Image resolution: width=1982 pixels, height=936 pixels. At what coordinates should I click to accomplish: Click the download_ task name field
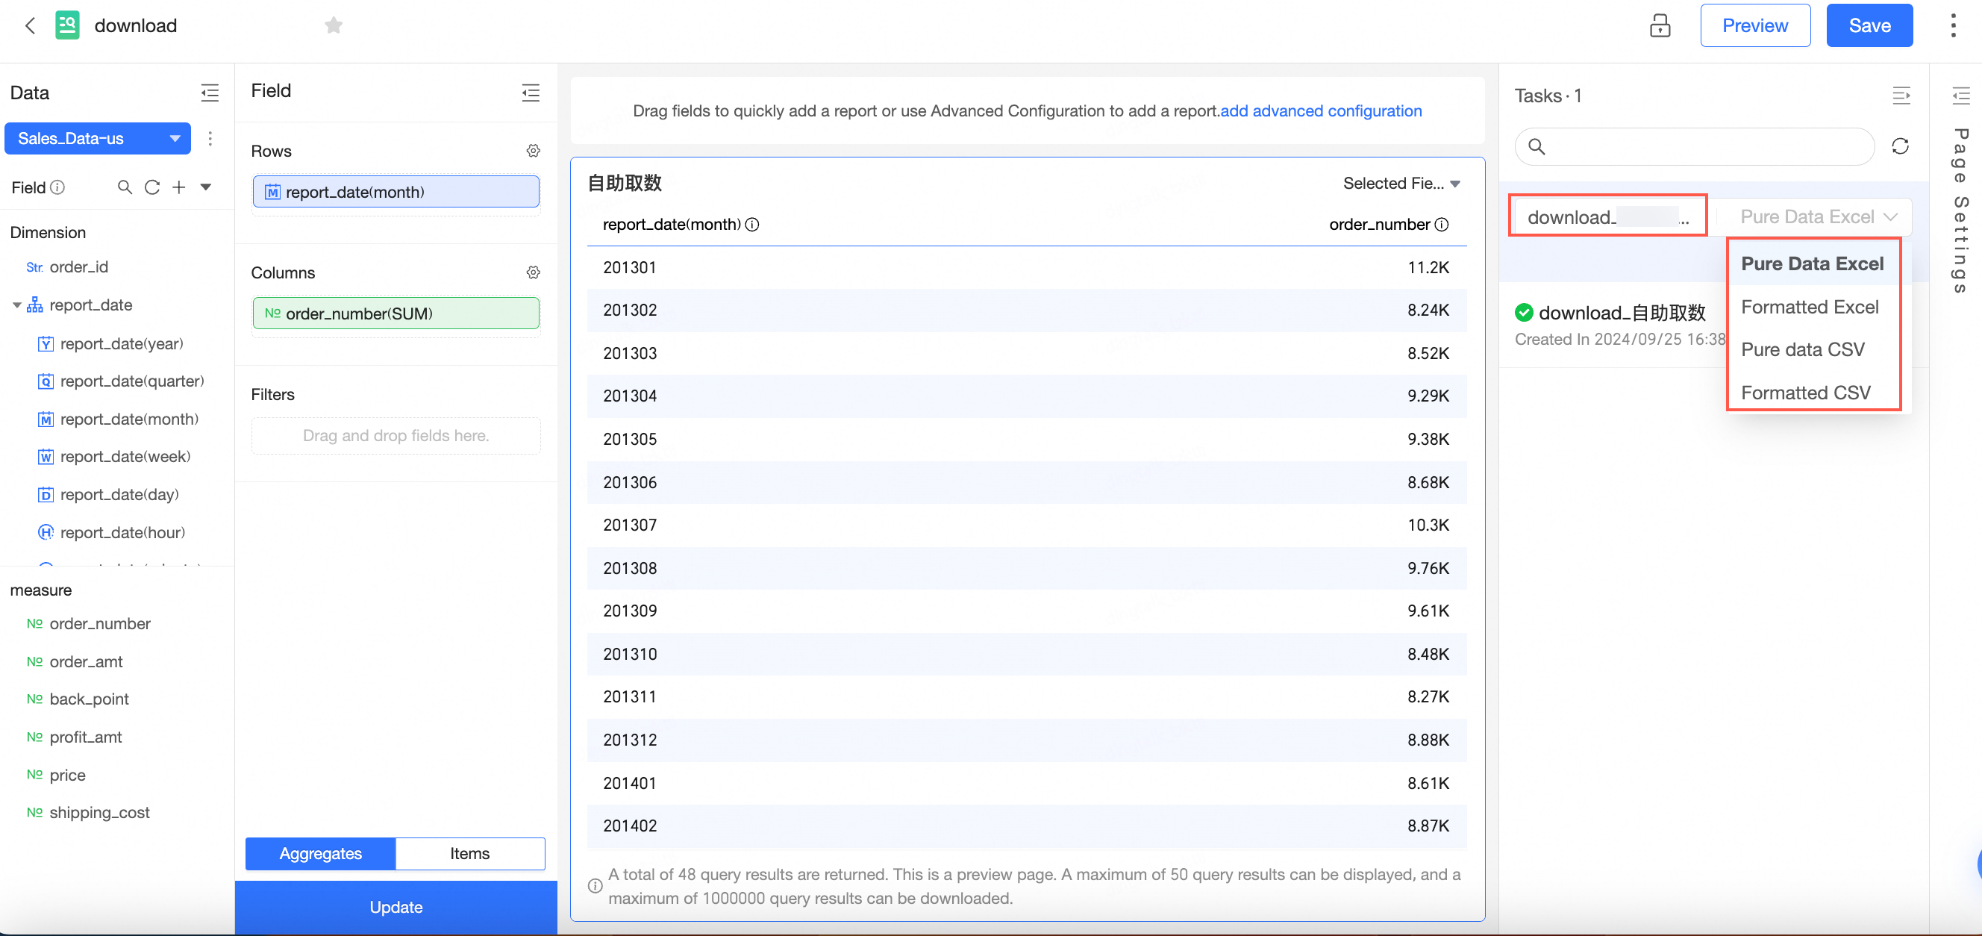1608,216
